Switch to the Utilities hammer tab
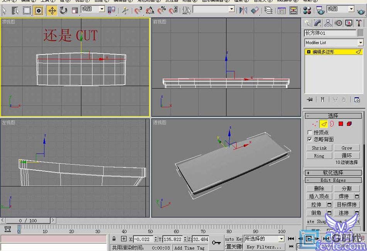Viewport: 367px width, 251px height. click(x=359, y=23)
